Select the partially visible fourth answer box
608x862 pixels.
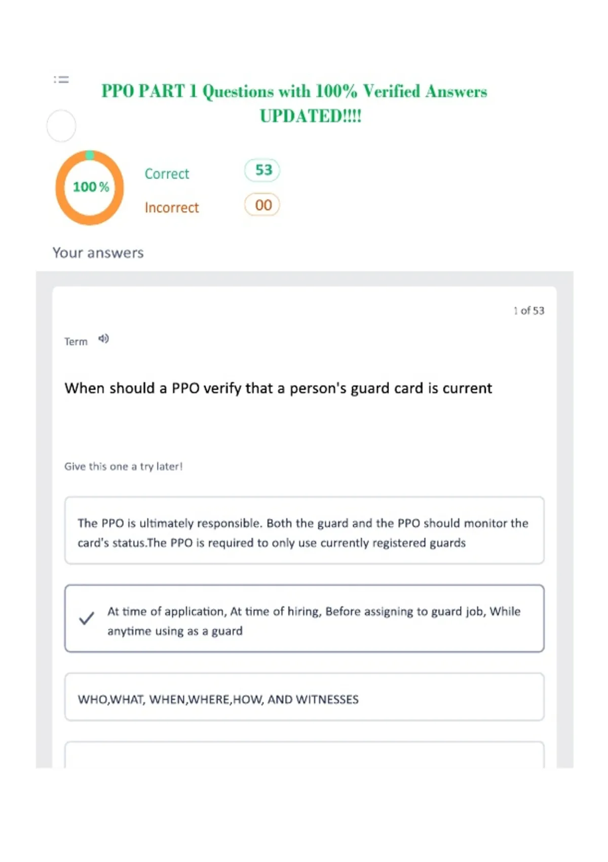pos(305,755)
